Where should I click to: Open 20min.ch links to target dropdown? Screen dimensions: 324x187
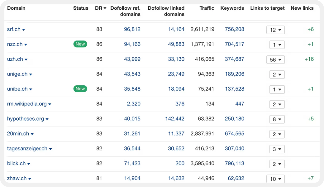[x=277, y=134]
